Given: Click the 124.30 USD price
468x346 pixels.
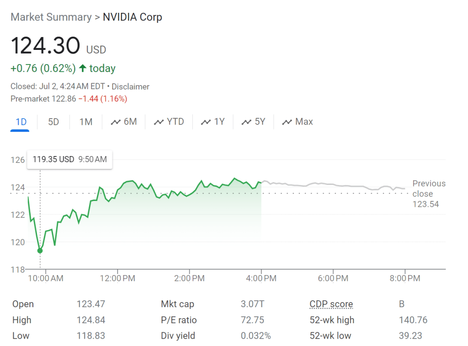Looking at the screenshot, I should tap(46, 46).
